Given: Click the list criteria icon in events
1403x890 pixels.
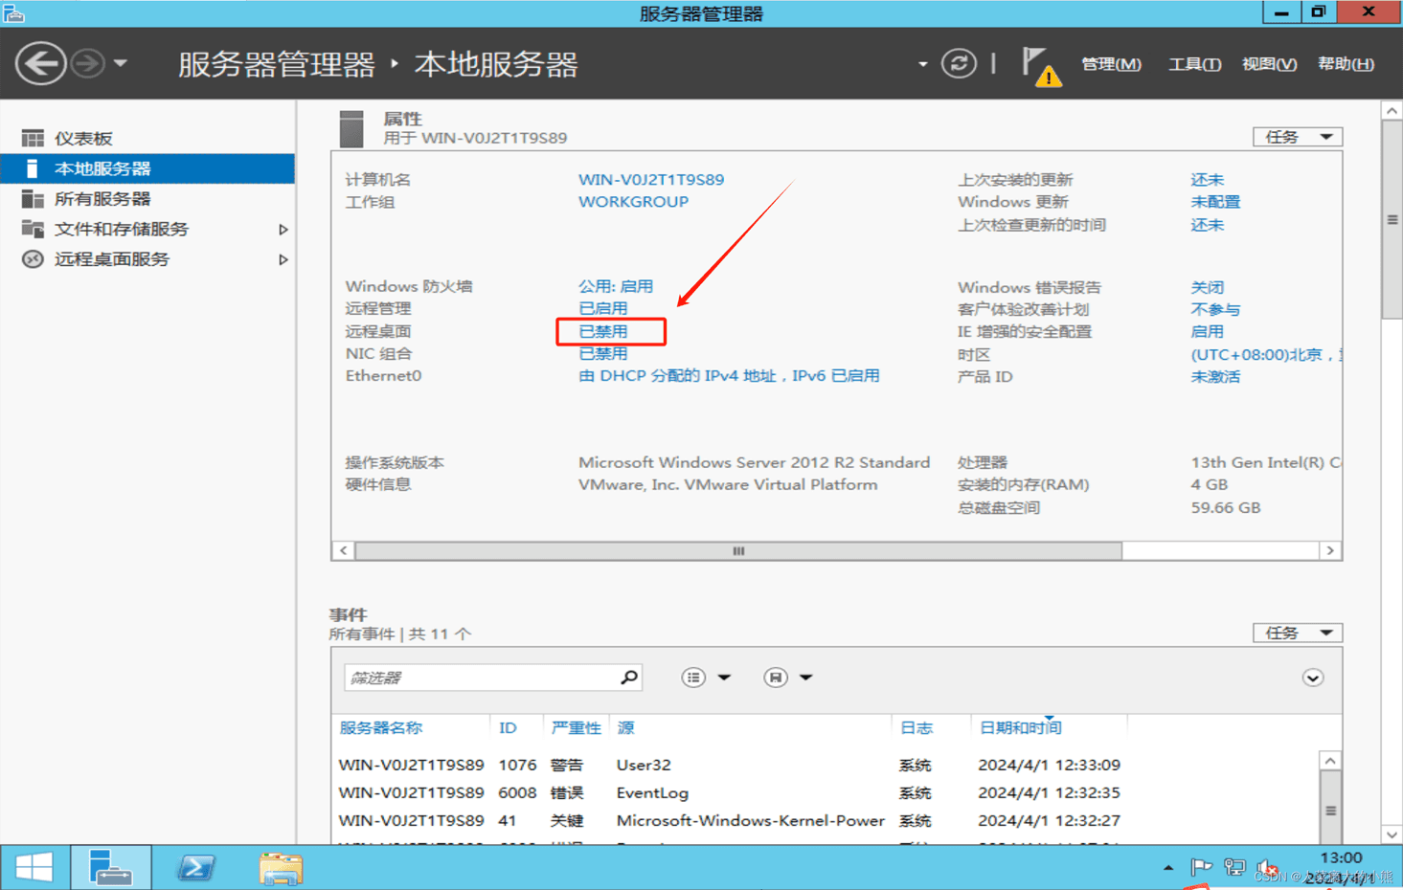Looking at the screenshot, I should coord(693,678).
